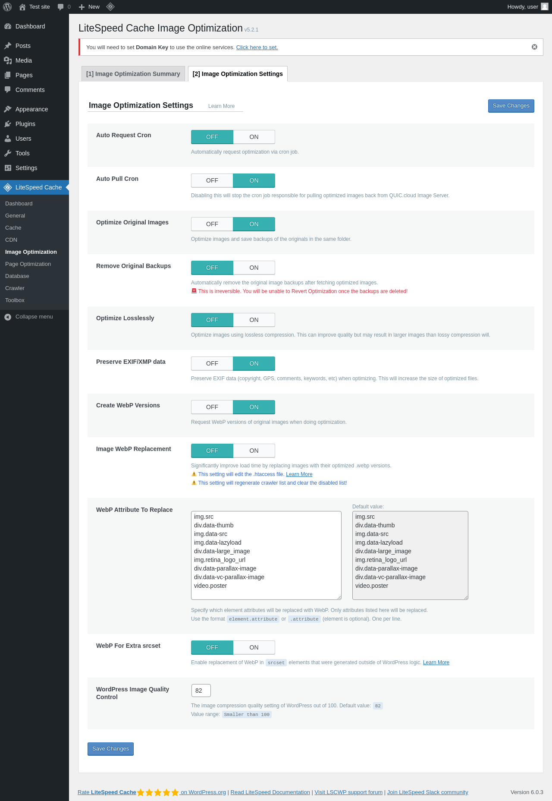Click the top Save Changes button
This screenshot has width=552, height=801.
(x=511, y=106)
